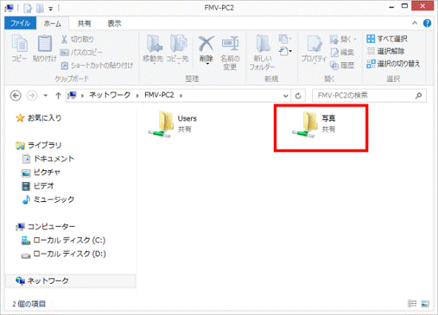This screenshot has width=438, height=315.
Task: Click the Delete (削除) X icon
Action: 206,44
